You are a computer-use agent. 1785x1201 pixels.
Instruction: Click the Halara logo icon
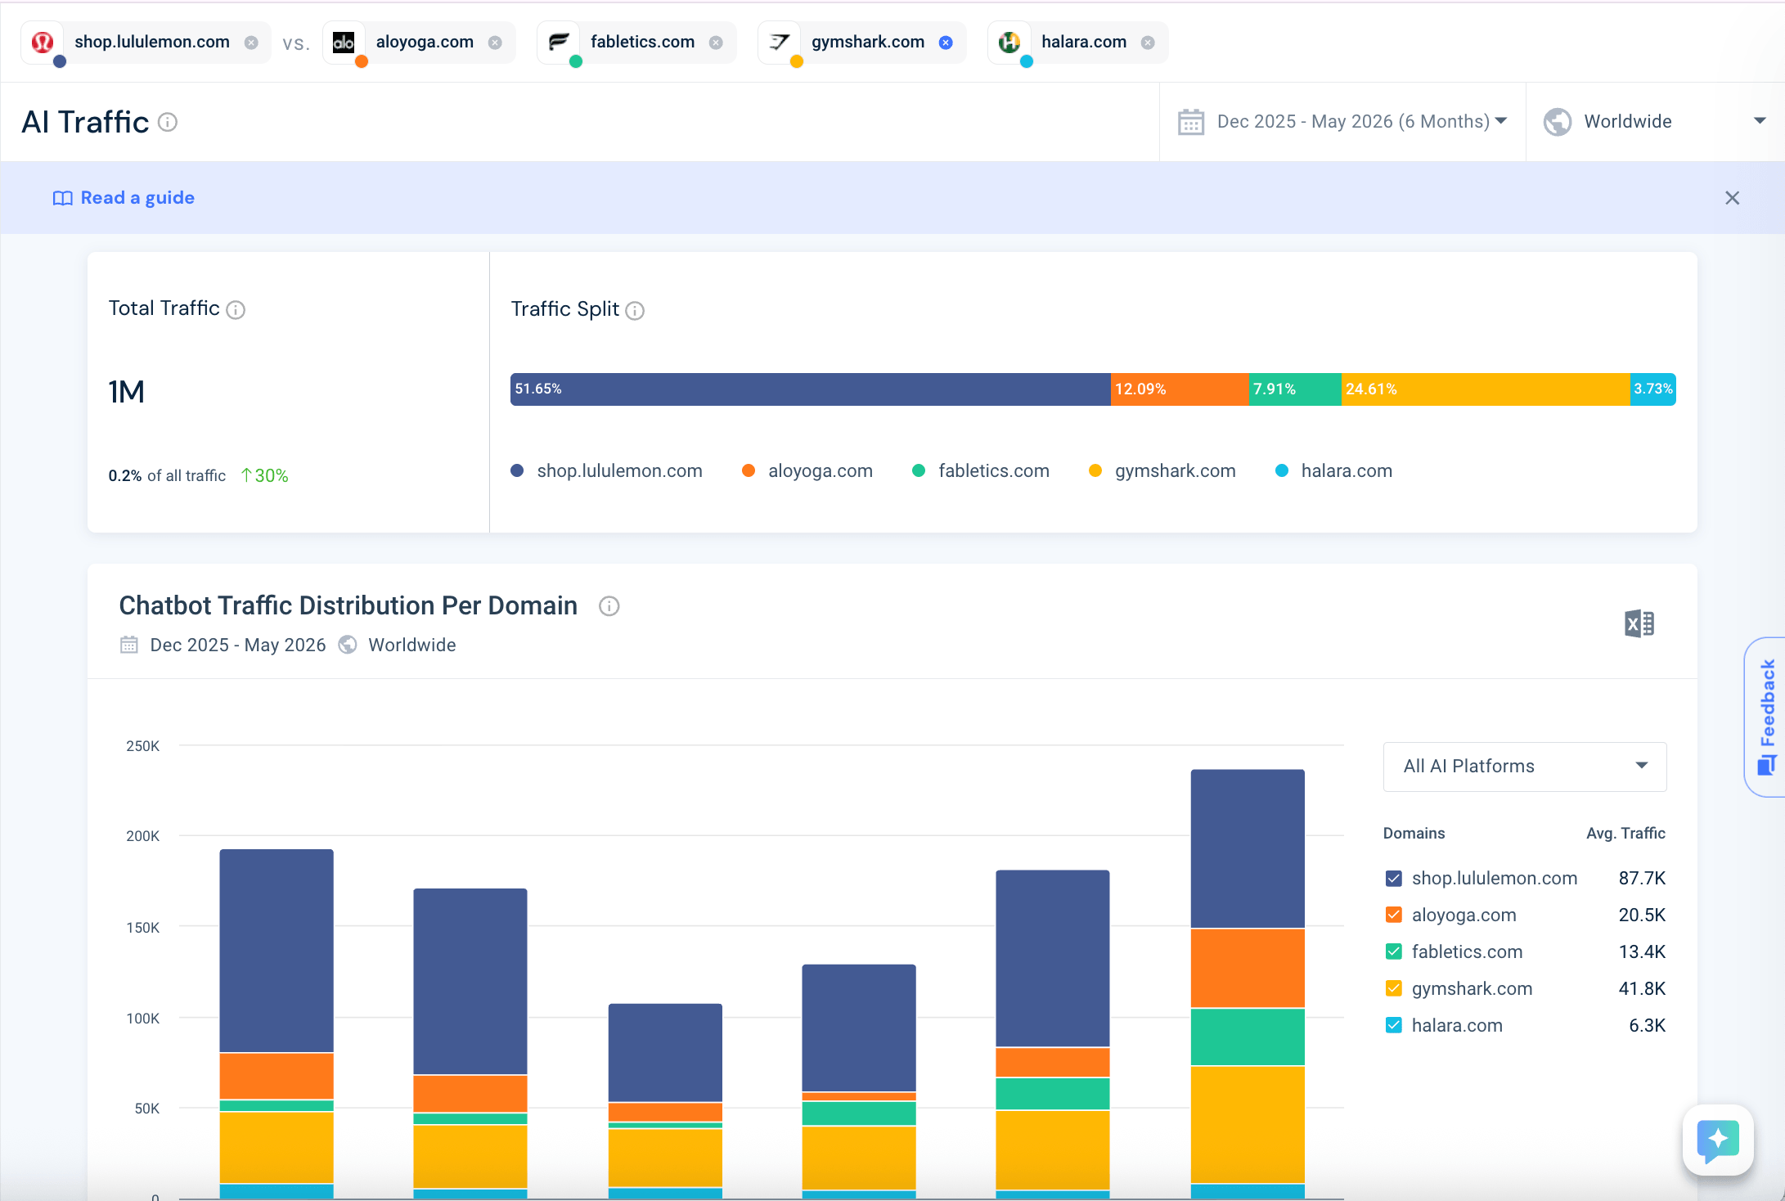coord(1009,42)
